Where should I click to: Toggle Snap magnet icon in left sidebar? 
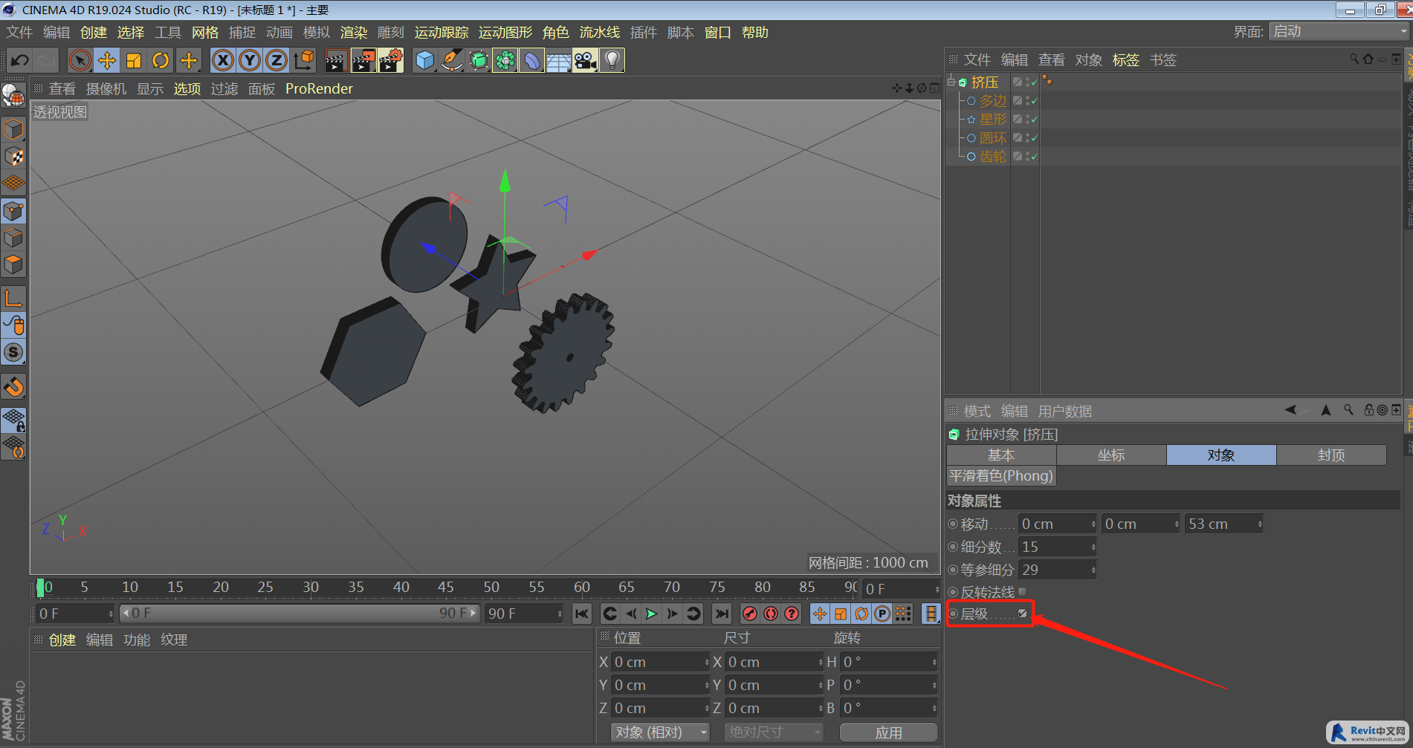(13, 387)
